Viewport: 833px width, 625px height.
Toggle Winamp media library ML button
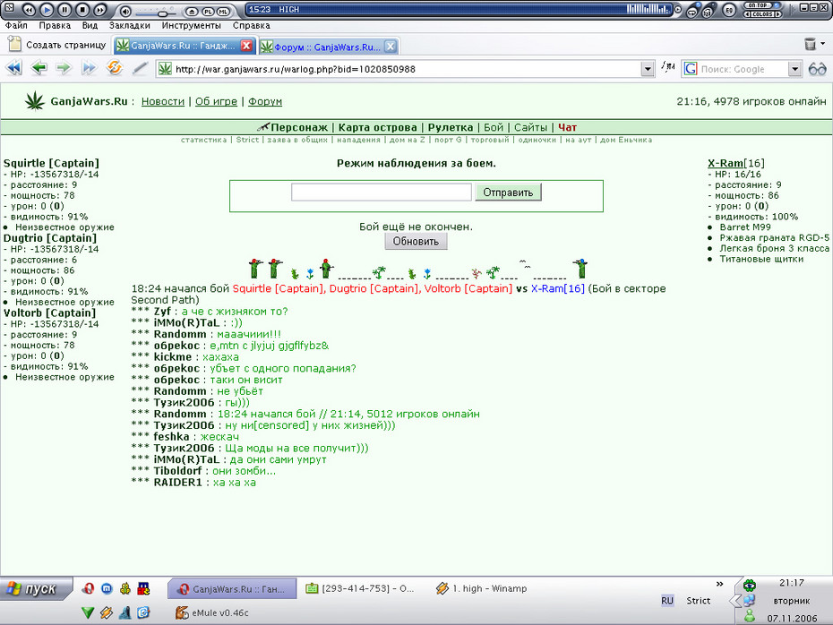(224, 11)
